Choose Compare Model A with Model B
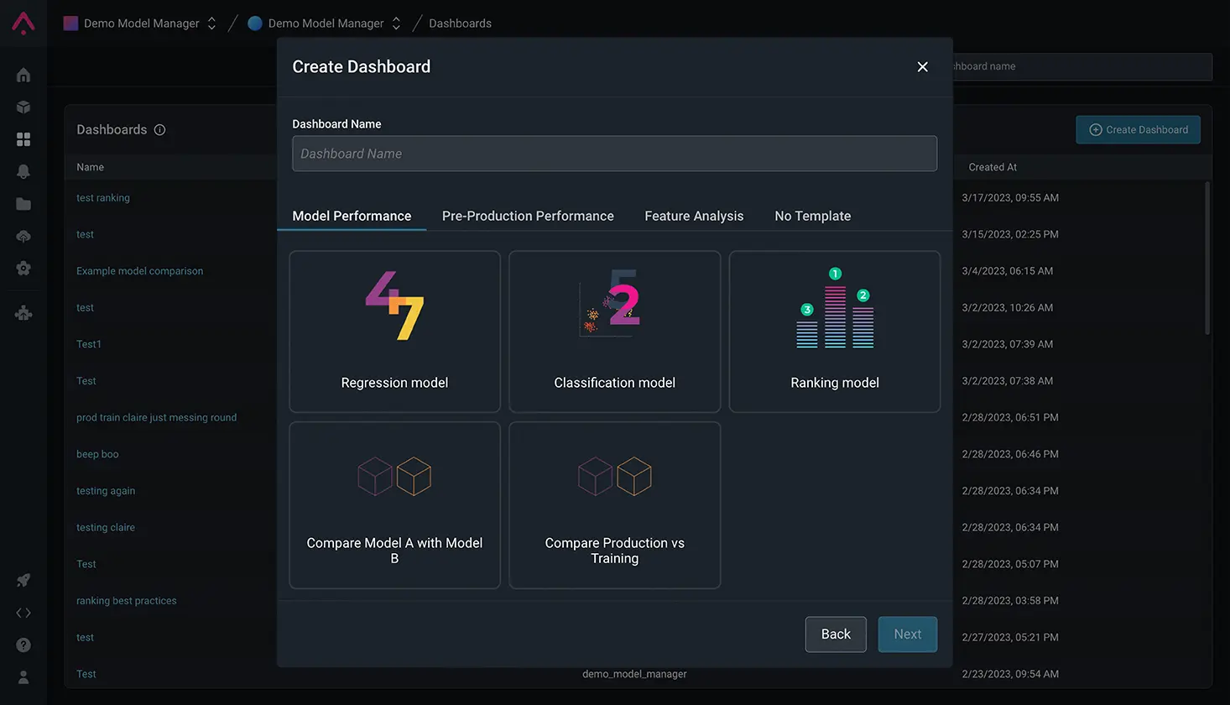This screenshot has height=705, width=1230. 394,505
